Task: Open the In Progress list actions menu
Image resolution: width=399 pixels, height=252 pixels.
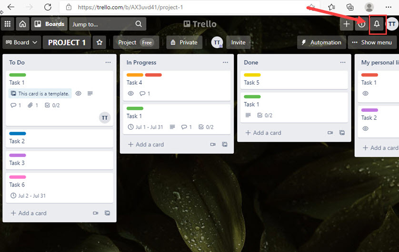Action: coord(226,62)
